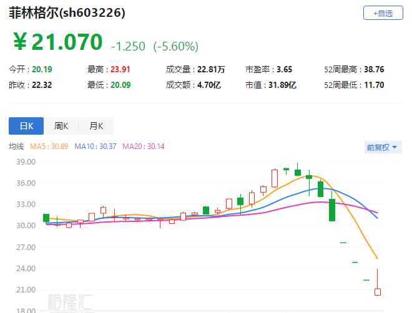Click the 格隆汇 watermark logo
The image size is (412, 313).
click(x=71, y=301)
